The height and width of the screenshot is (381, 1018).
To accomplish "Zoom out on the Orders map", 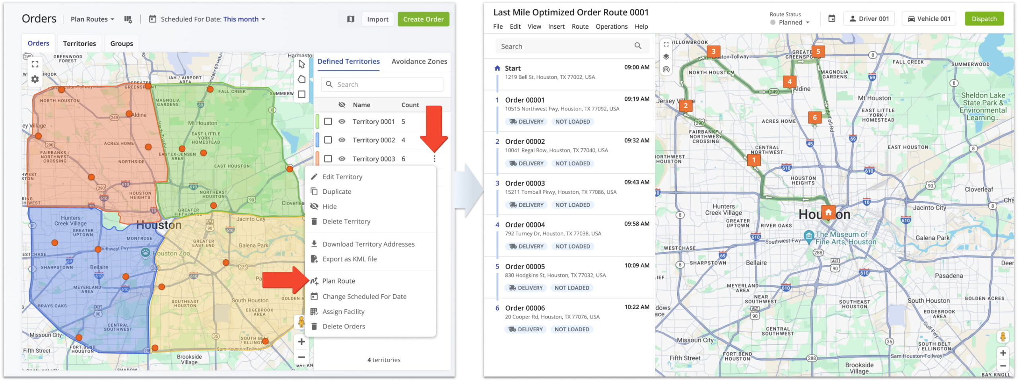I will click(301, 357).
